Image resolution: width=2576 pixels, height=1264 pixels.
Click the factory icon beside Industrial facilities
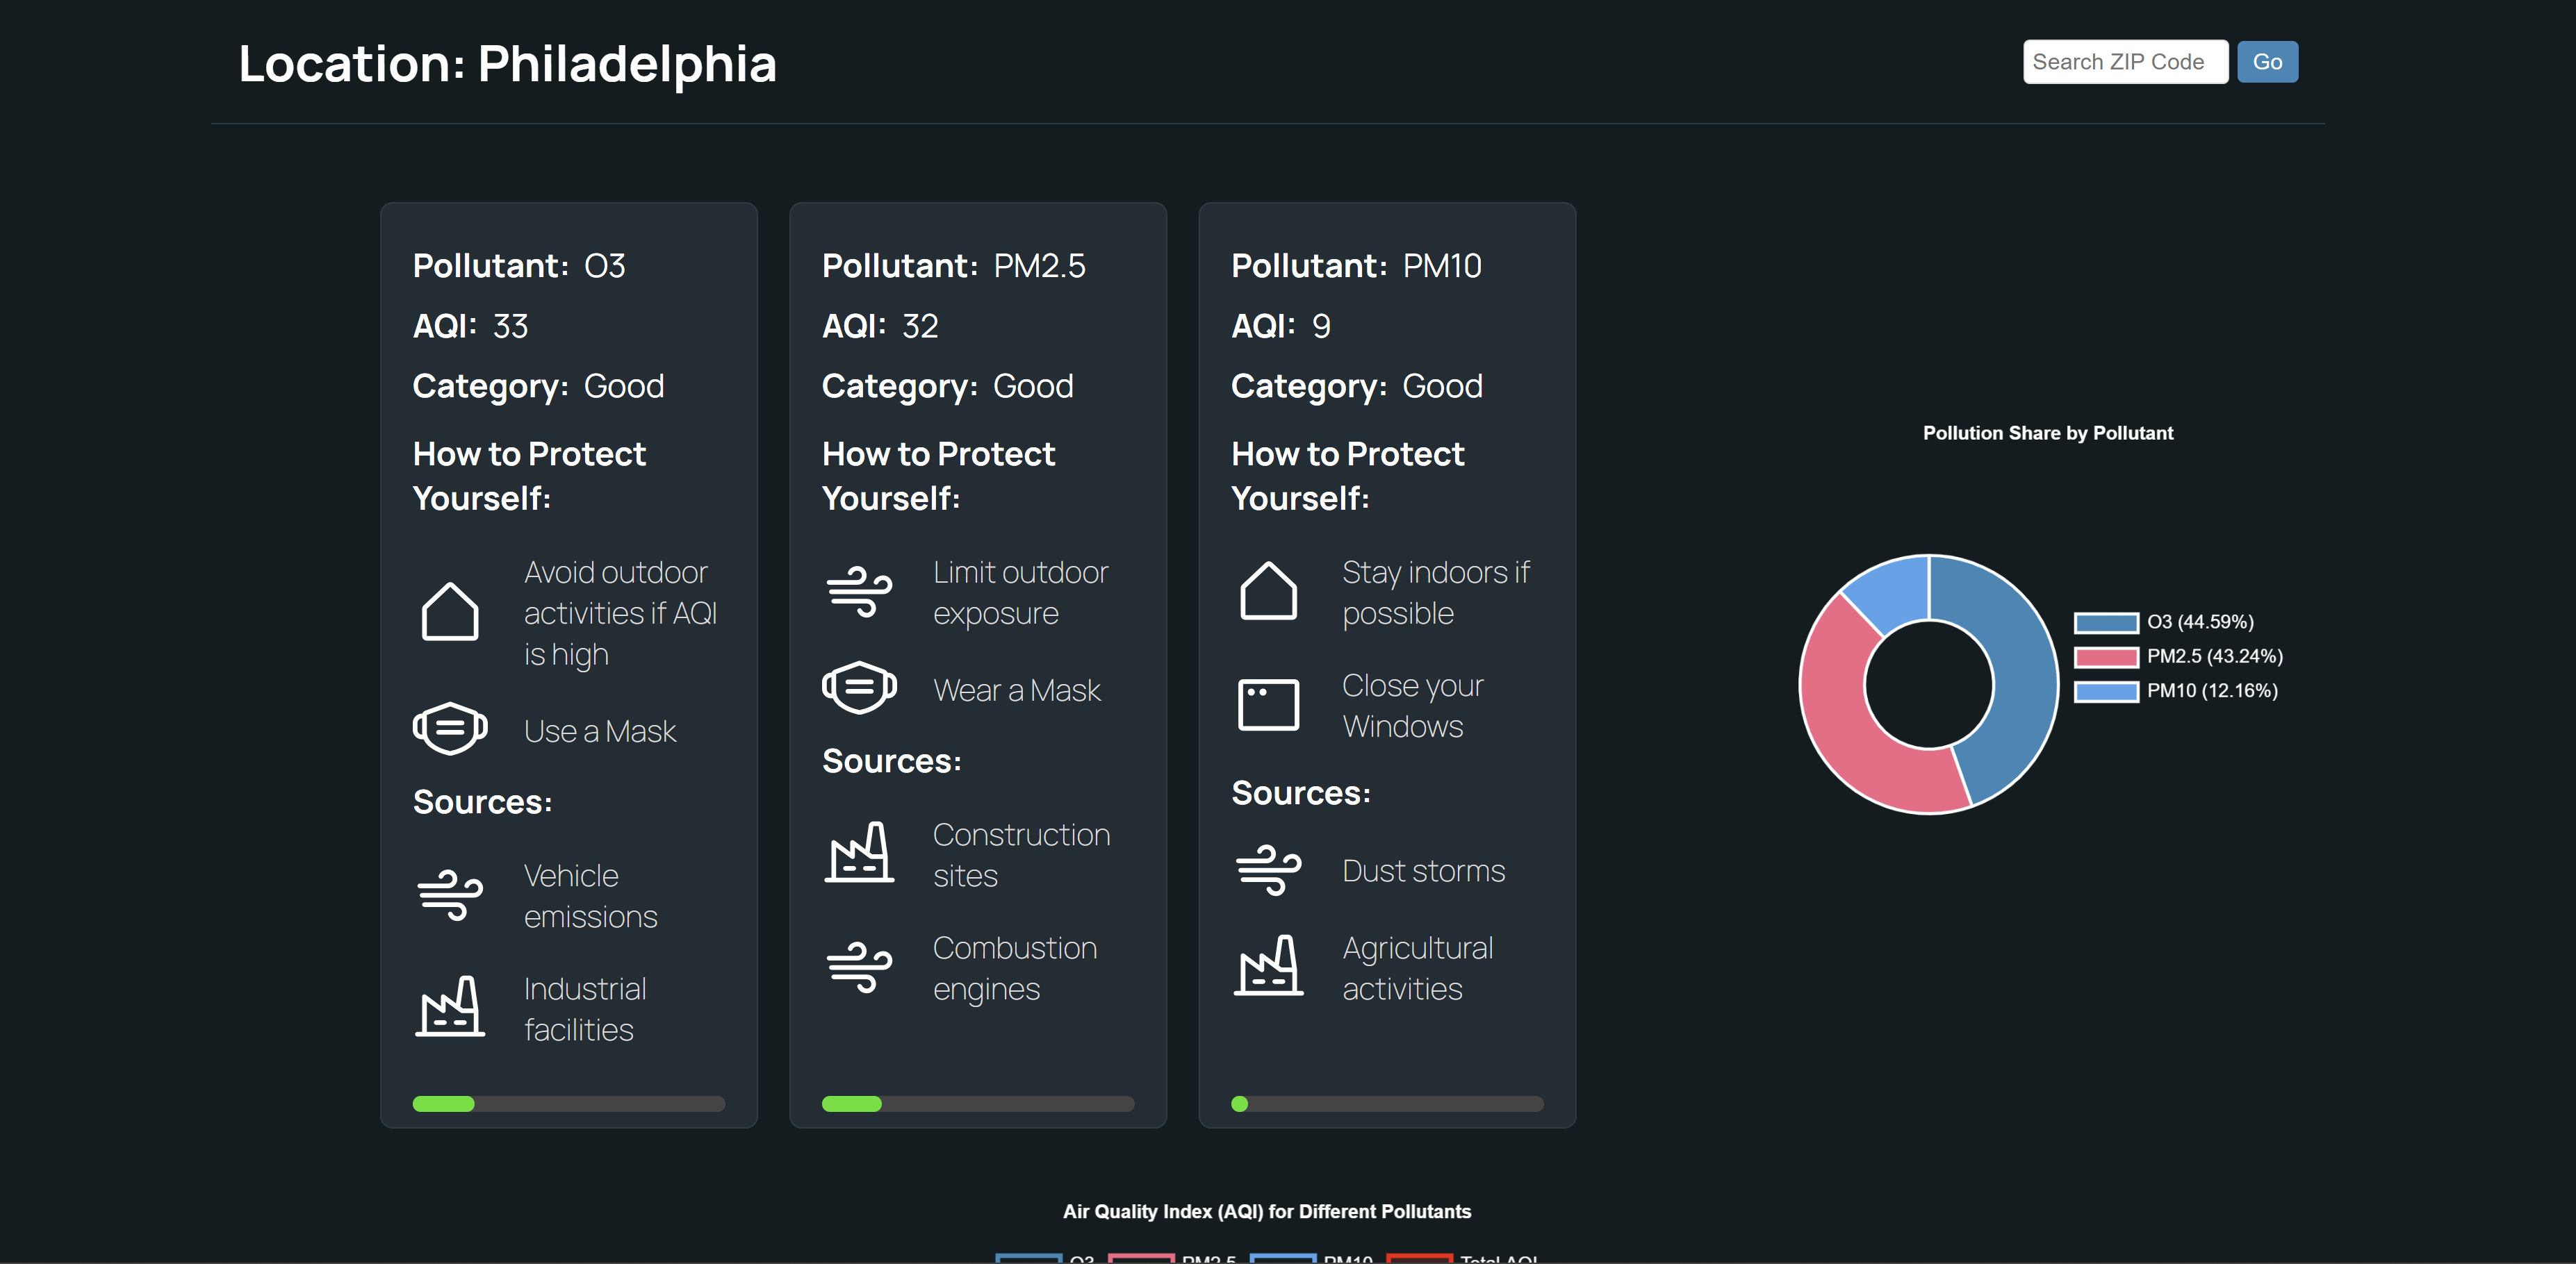450,1007
